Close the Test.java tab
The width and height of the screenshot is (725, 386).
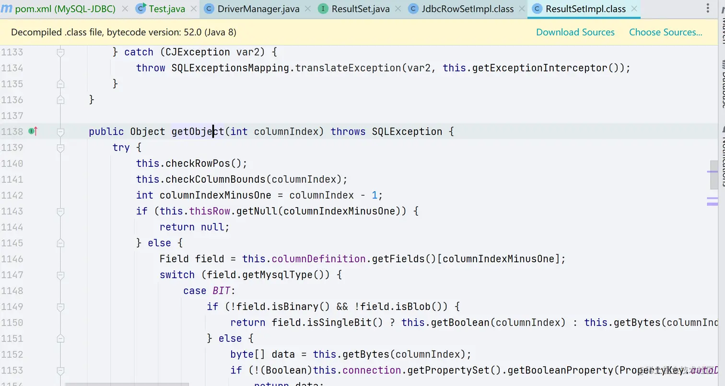tap(194, 9)
